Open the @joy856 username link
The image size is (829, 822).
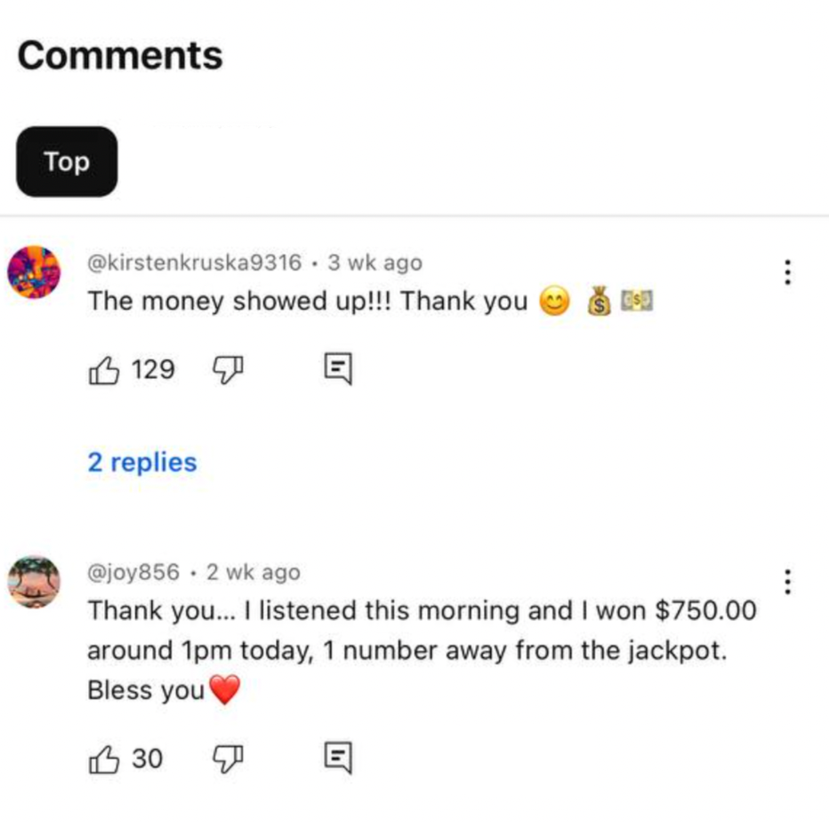coord(133,572)
